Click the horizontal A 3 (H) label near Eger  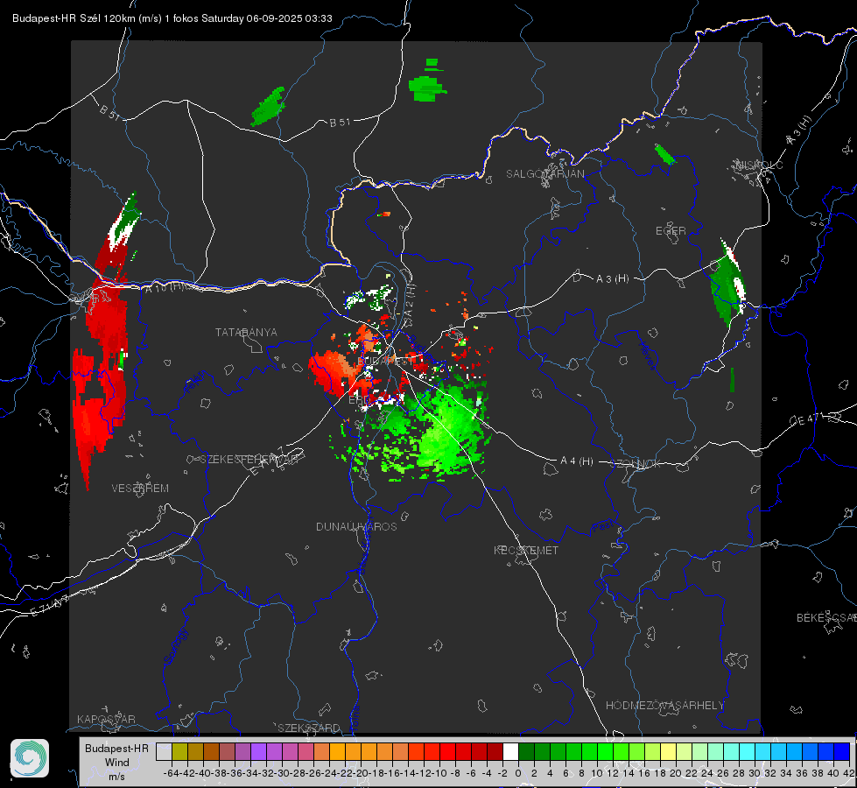[612, 279]
